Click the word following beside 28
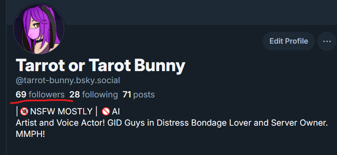337x155 pixels. pyautogui.click(x=100, y=94)
